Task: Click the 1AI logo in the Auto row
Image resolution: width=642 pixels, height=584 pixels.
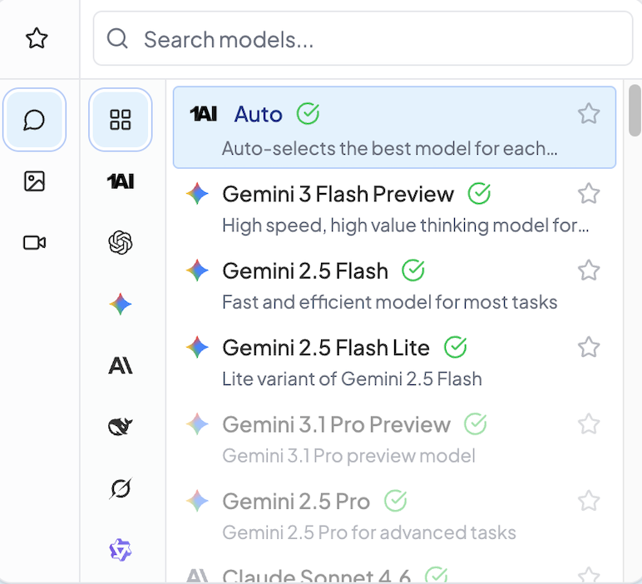Action: click(204, 113)
